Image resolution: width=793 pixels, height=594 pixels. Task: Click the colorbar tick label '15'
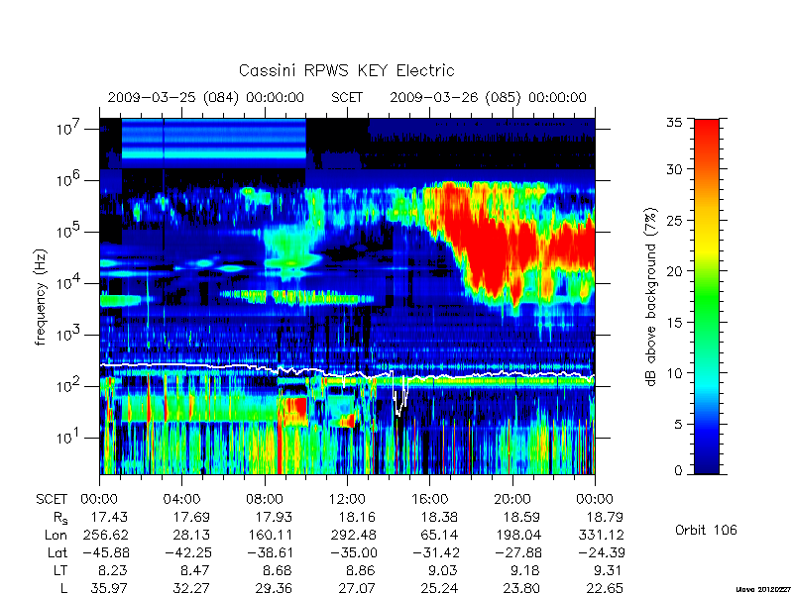click(674, 323)
